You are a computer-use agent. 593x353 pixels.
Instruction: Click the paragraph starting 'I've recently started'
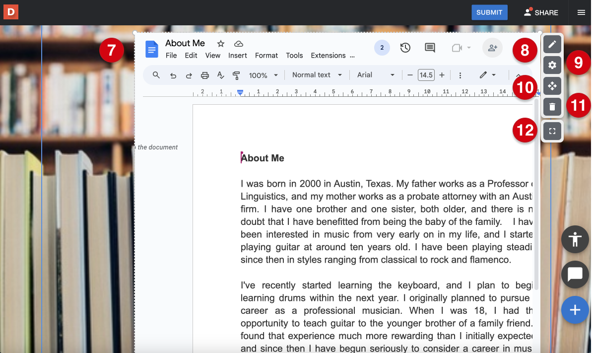387,317
